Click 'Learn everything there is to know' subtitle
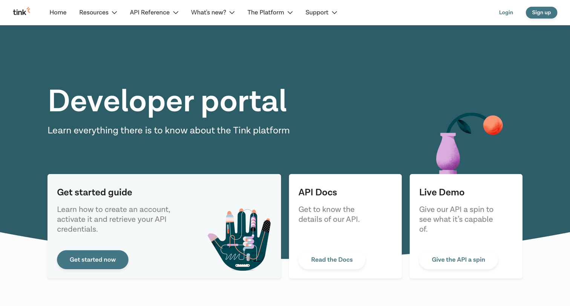This screenshot has width=570, height=306. coord(169,130)
